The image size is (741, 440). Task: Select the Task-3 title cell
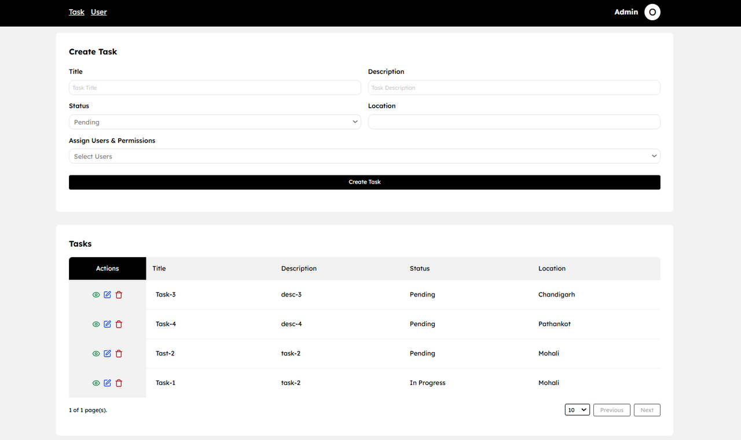[x=166, y=295]
